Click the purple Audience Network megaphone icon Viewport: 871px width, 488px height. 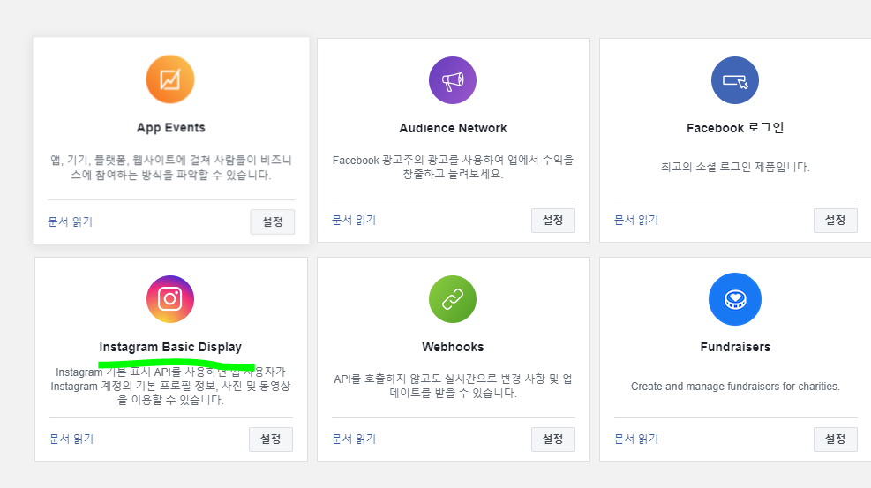(453, 80)
